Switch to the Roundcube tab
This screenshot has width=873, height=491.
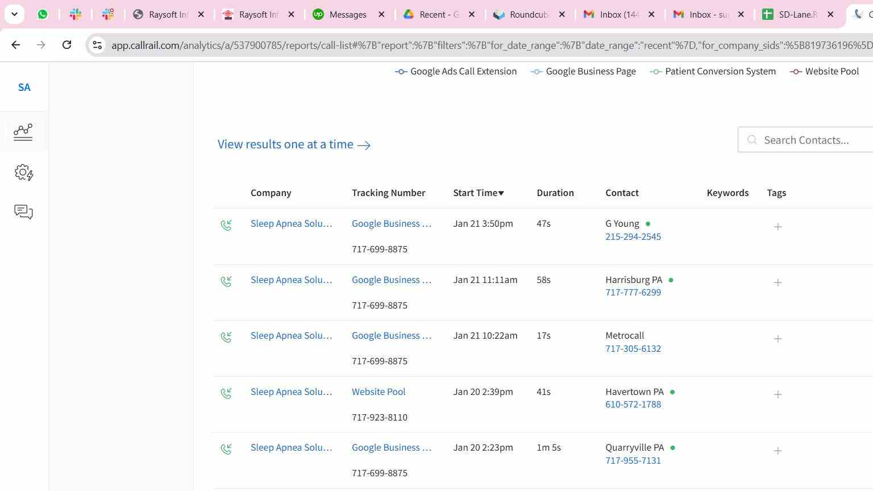click(529, 15)
